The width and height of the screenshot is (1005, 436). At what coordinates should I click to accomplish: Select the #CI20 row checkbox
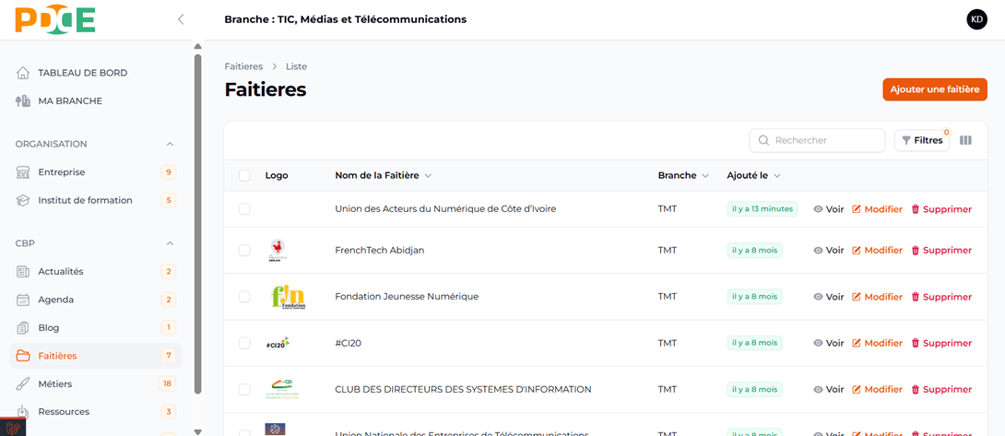244,343
